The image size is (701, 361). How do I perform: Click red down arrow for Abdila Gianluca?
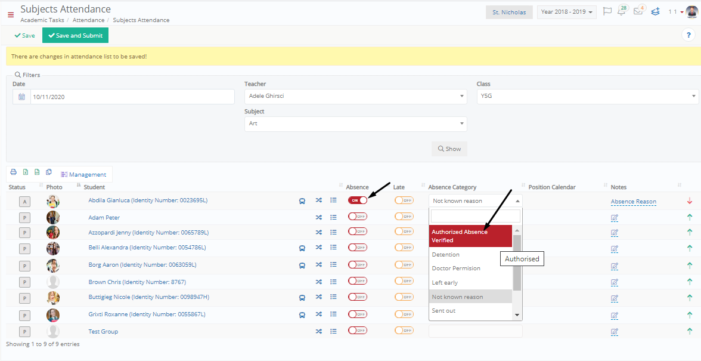[x=689, y=201]
